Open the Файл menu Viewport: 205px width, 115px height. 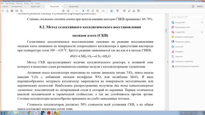(2, 4)
